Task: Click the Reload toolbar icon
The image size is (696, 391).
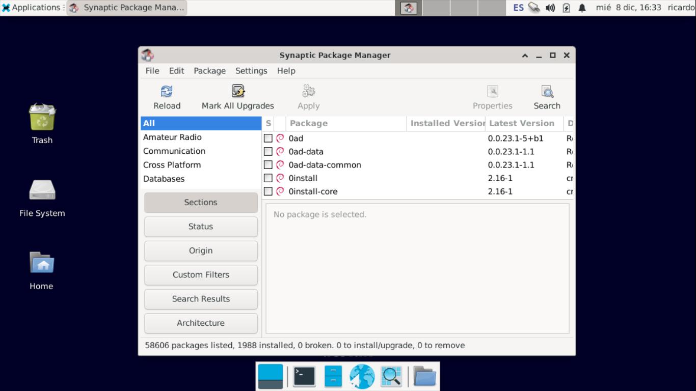Action: pos(167,91)
